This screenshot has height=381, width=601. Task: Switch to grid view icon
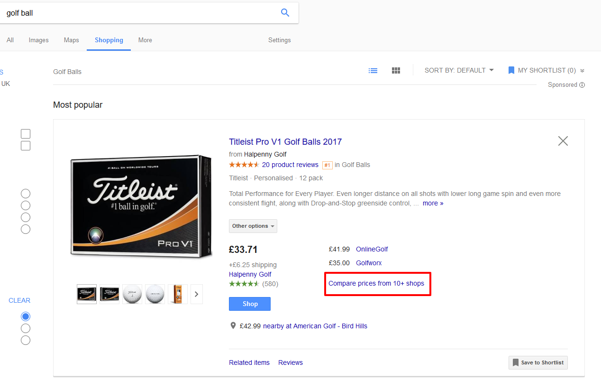[x=396, y=71]
